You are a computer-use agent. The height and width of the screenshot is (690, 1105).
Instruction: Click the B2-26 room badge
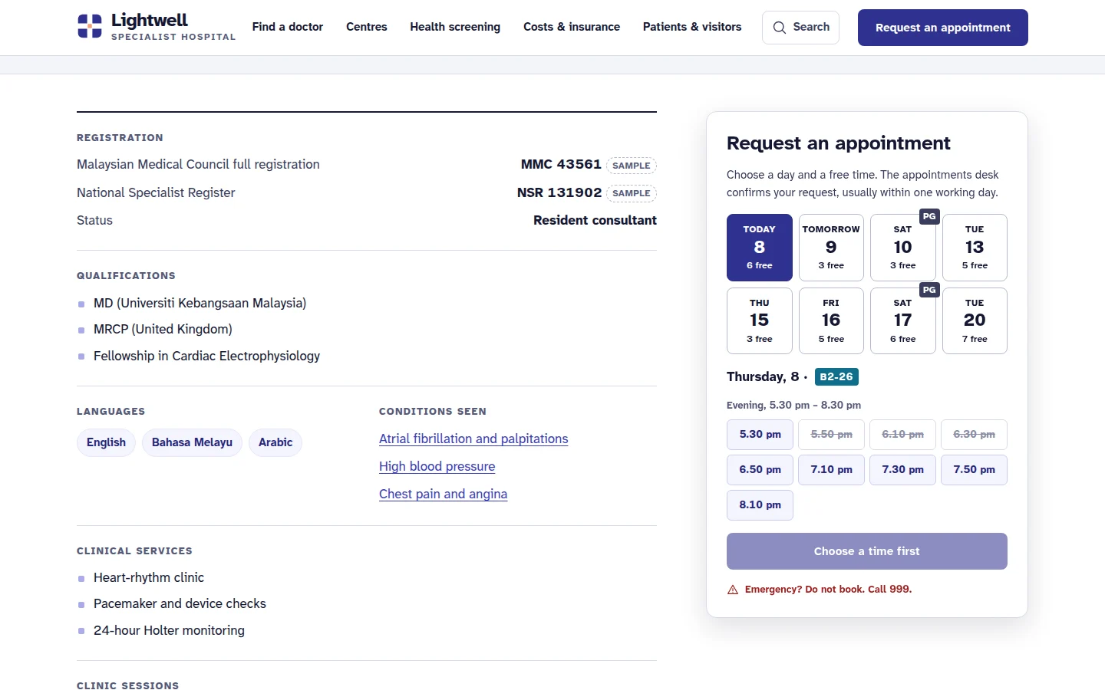[836, 376]
